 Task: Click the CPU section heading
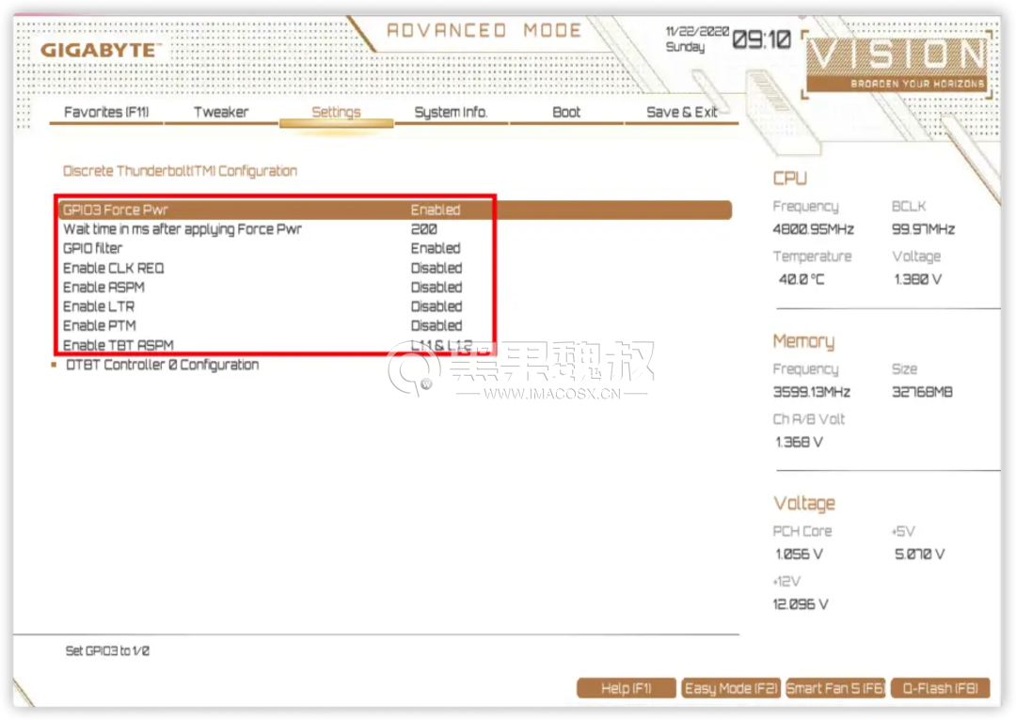pyautogui.click(x=790, y=178)
